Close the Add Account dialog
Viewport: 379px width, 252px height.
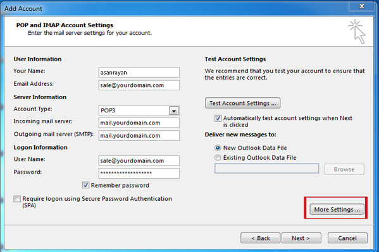click(x=361, y=6)
